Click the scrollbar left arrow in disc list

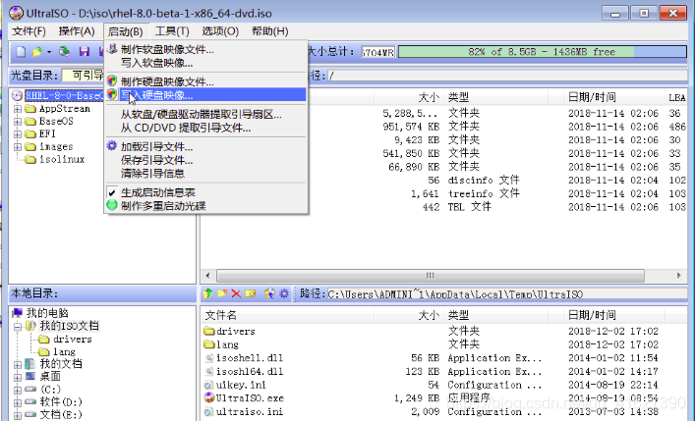[x=207, y=276]
